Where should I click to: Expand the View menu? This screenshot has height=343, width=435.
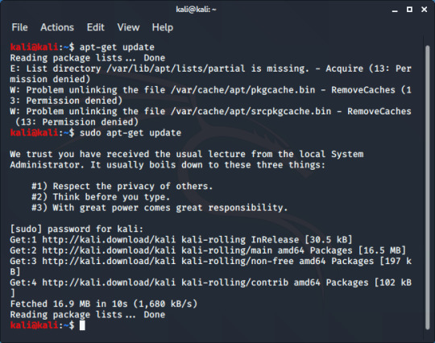pyautogui.click(x=128, y=27)
